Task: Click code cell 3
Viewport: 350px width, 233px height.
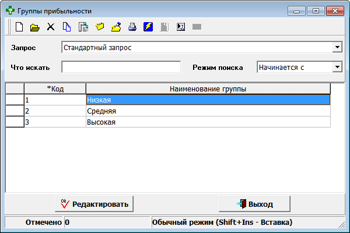Action: pos(55,122)
